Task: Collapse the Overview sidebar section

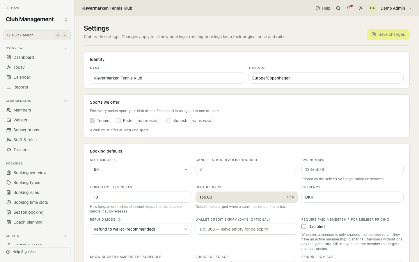Action: coord(65,48)
